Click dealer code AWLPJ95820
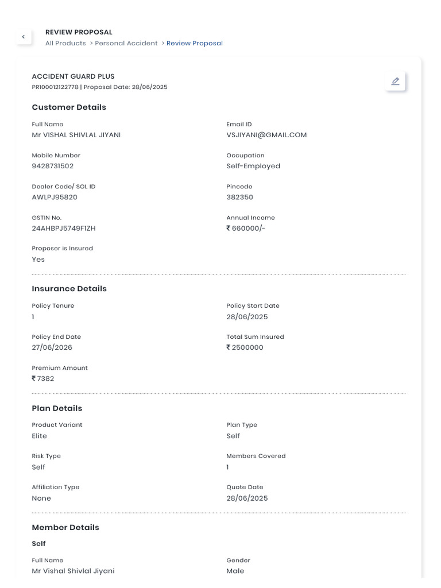 coord(55,197)
